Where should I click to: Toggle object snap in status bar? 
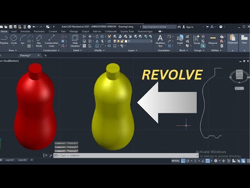208,161
